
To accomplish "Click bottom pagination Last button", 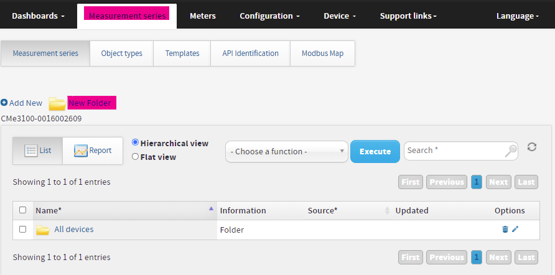I will click(x=526, y=258).
